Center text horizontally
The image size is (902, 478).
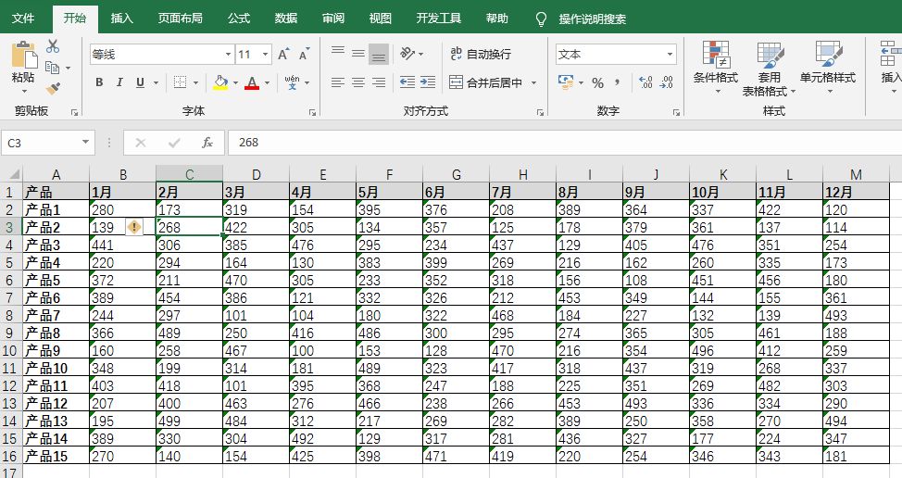point(358,82)
